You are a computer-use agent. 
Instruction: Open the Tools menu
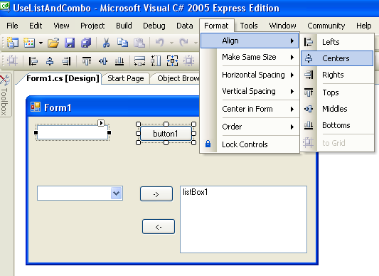coord(249,26)
